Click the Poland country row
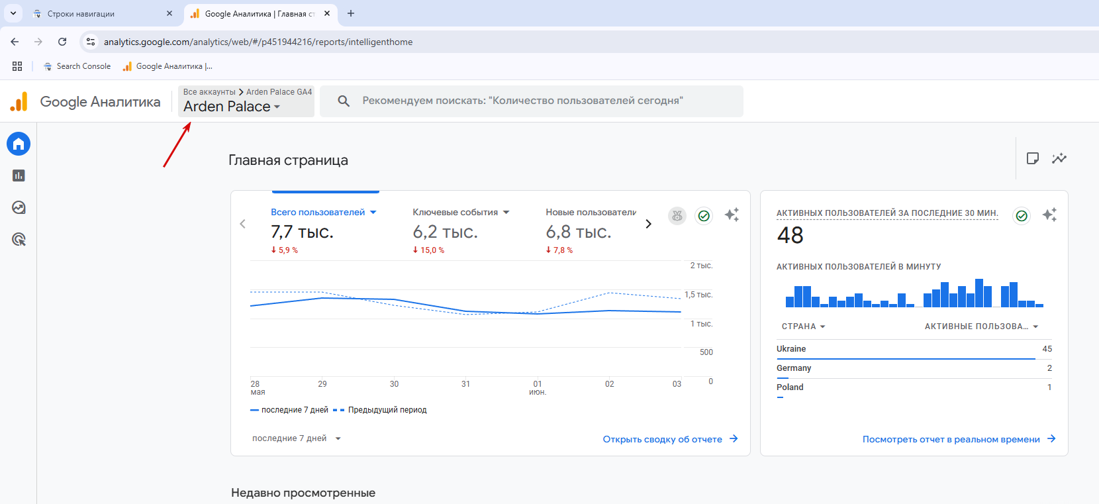The width and height of the screenshot is (1099, 504). (914, 387)
